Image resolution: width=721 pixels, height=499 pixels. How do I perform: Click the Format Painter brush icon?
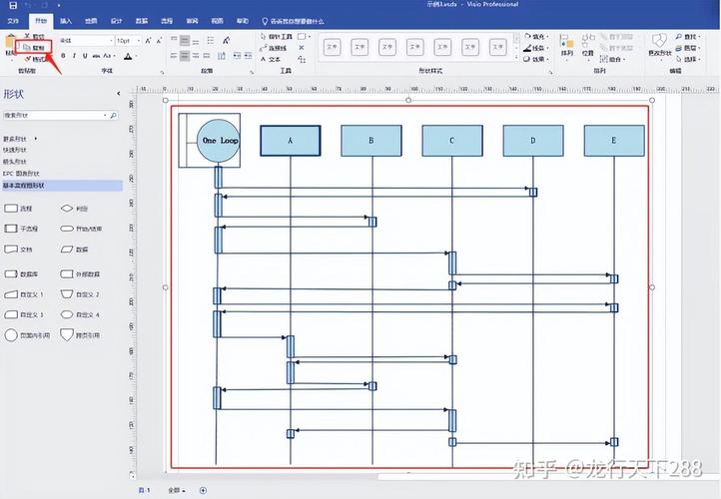click(x=28, y=59)
